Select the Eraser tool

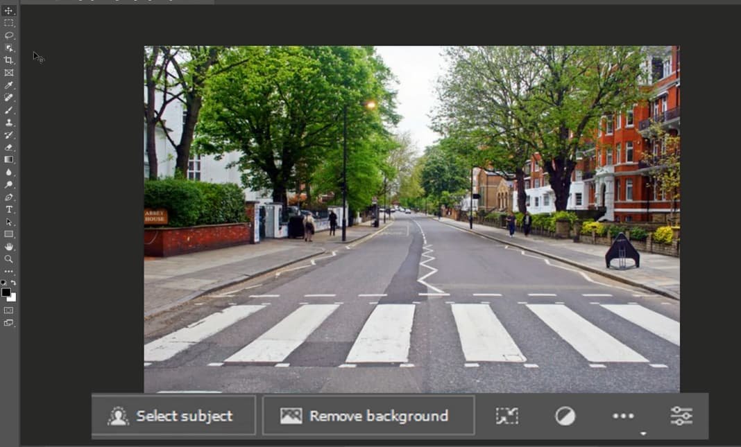pyautogui.click(x=9, y=147)
